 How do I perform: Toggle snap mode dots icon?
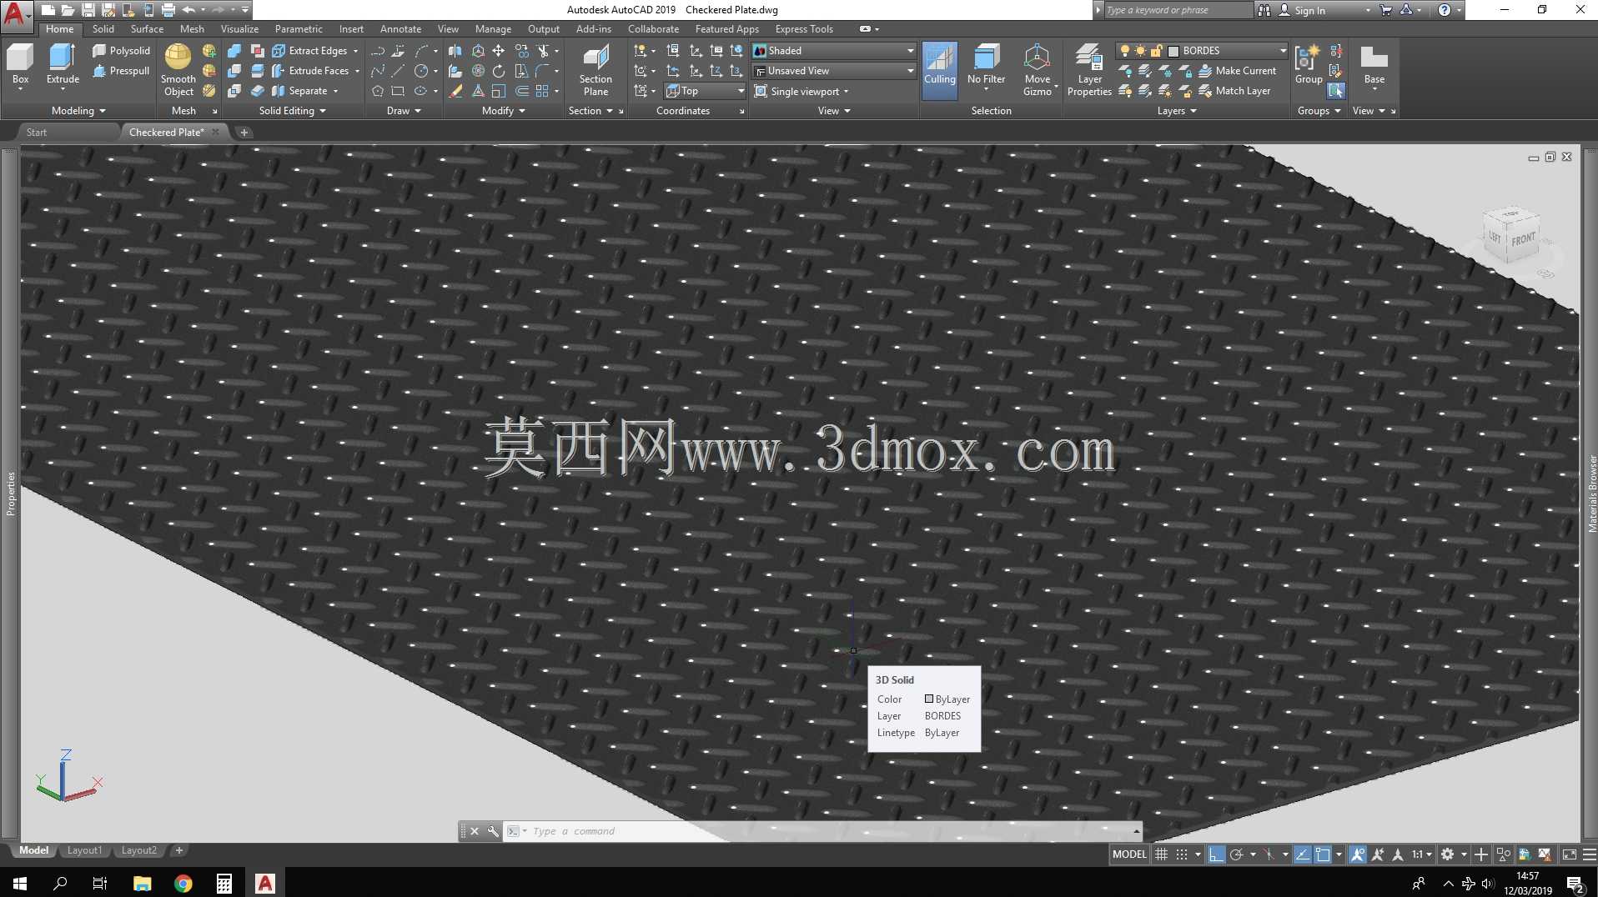(1182, 854)
